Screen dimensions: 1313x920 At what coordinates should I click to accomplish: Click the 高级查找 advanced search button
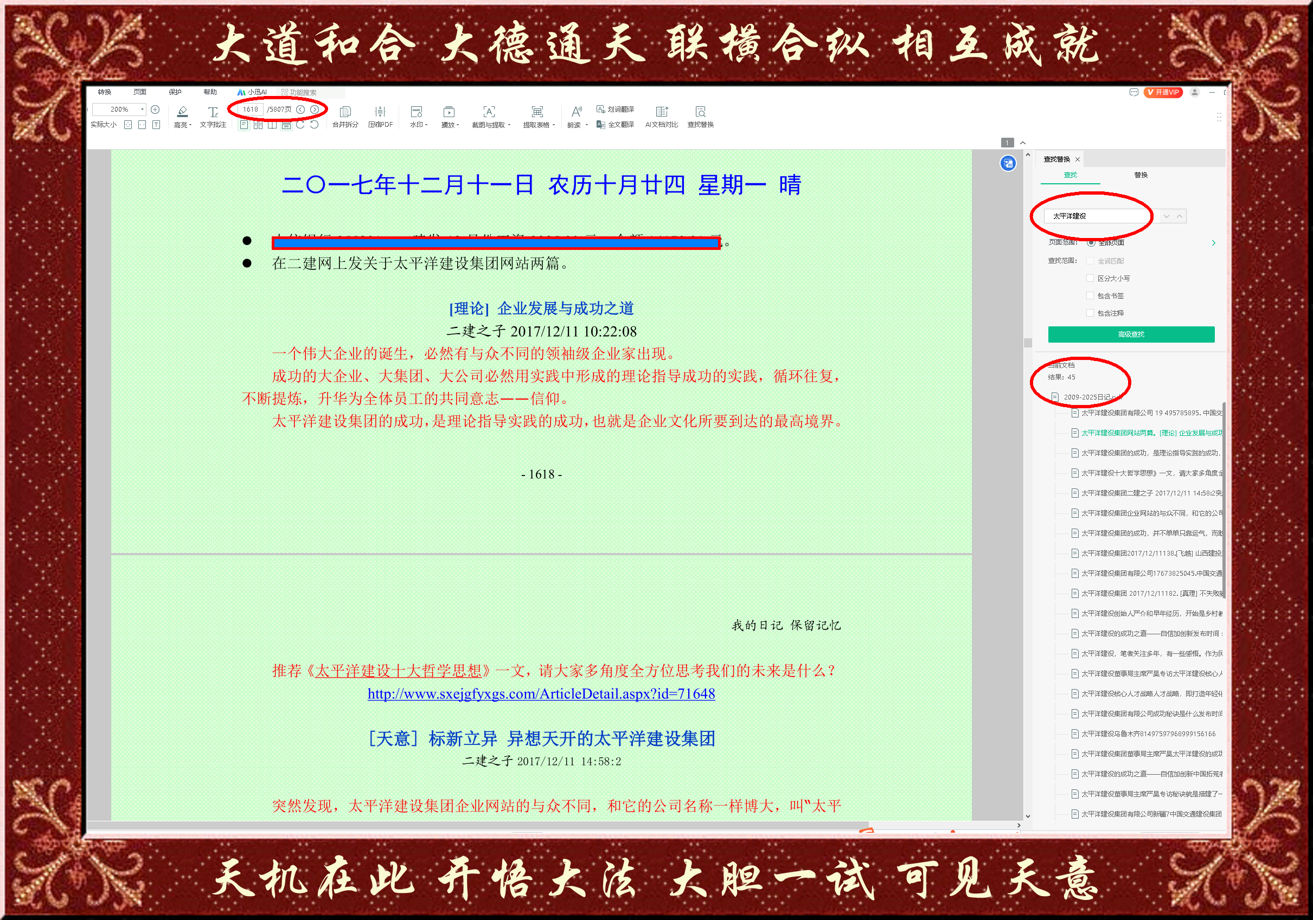(x=1131, y=334)
